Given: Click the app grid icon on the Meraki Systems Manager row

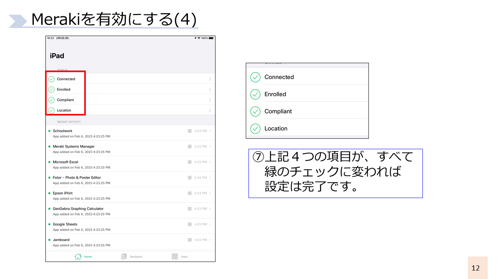Looking at the screenshot, I should click(x=189, y=146).
